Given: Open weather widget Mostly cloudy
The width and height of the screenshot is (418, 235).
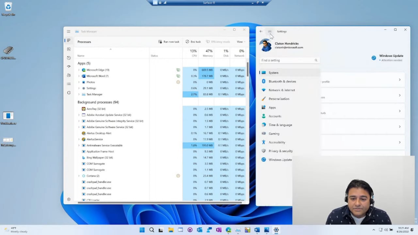Looking at the screenshot, I should click(x=15, y=230).
